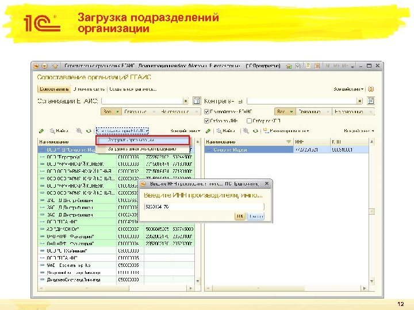The height and width of the screenshot is (310, 414).
Task: Open the Классификатор ЕГАИС dropdown button
Action: 122,131
